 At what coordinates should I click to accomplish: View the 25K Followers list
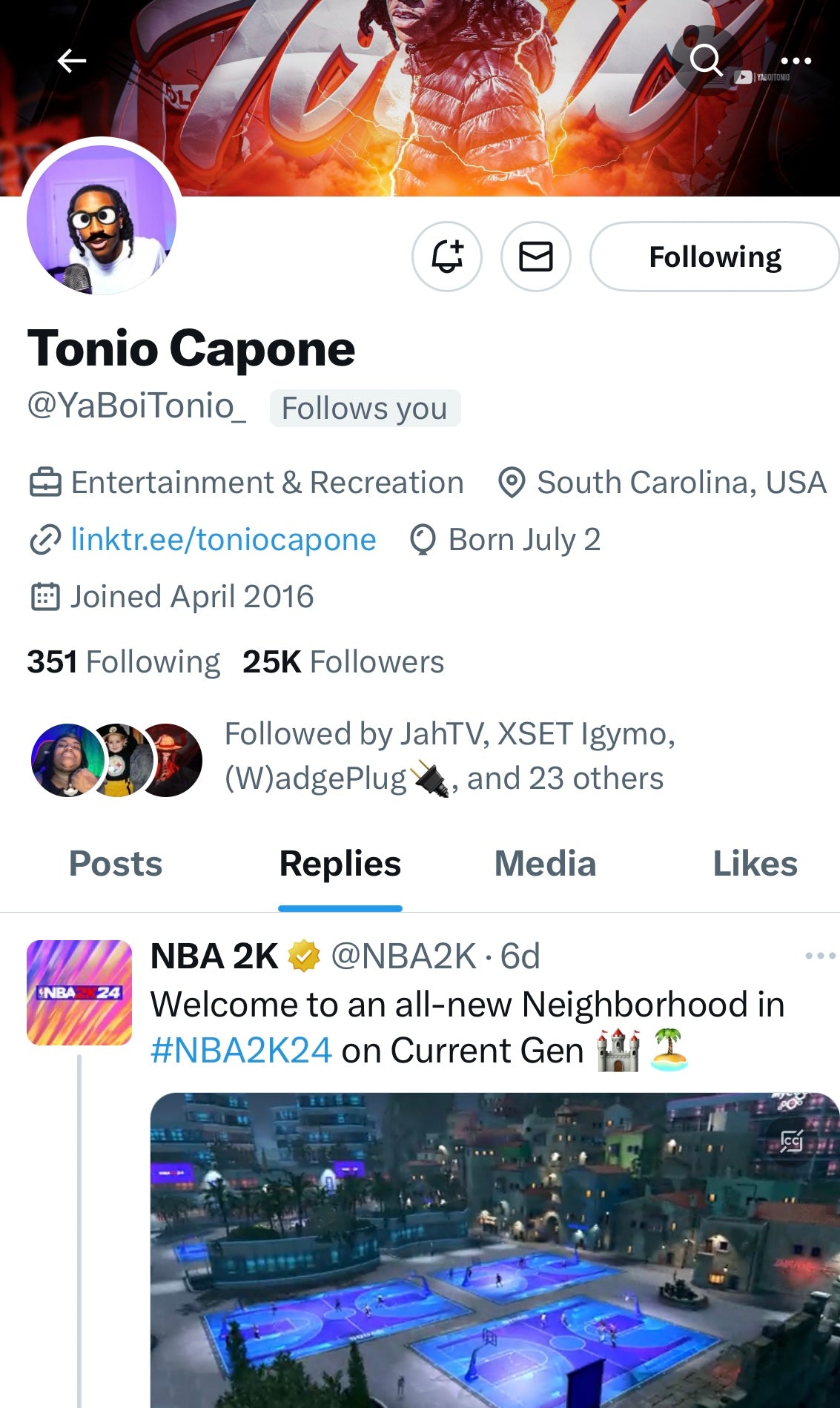click(343, 661)
